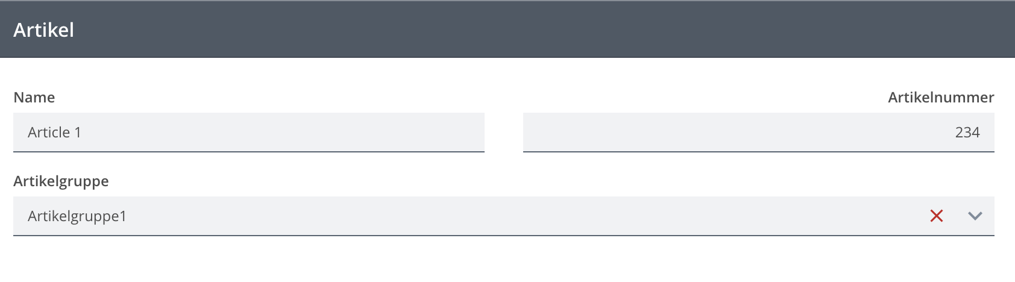Image resolution: width=1015 pixels, height=282 pixels.
Task: Place cursor at the '234' value
Action: [967, 133]
